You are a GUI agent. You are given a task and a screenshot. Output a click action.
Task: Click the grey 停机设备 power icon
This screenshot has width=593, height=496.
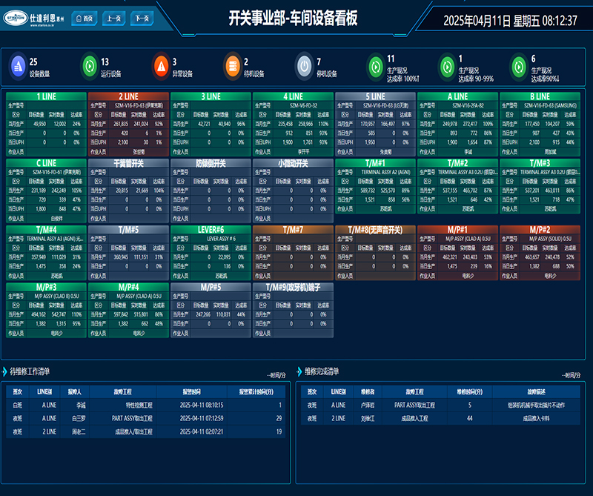click(304, 67)
